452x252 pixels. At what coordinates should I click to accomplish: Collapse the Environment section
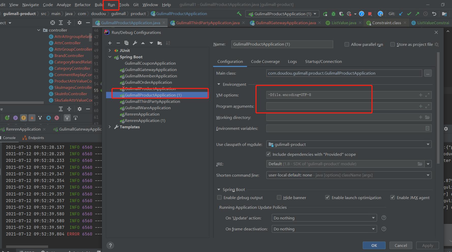[x=218, y=84]
